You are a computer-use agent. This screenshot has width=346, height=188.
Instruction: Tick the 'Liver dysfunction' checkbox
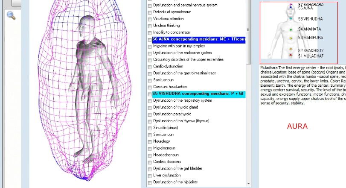point(149,176)
